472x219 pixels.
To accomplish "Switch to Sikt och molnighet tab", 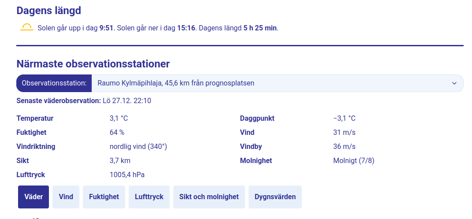I will pyautogui.click(x=209, y=197).
